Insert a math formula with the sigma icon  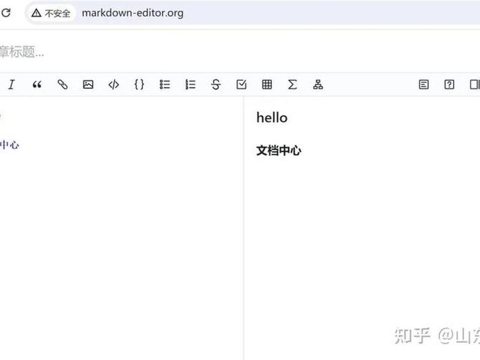click(292, 85)
